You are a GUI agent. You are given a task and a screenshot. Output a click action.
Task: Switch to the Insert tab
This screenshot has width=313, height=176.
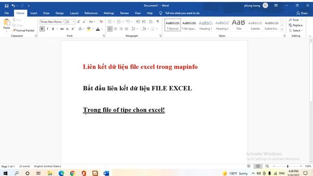point(34,13)
